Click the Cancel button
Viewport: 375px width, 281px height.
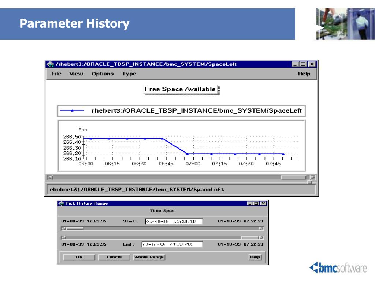(114, 257)
